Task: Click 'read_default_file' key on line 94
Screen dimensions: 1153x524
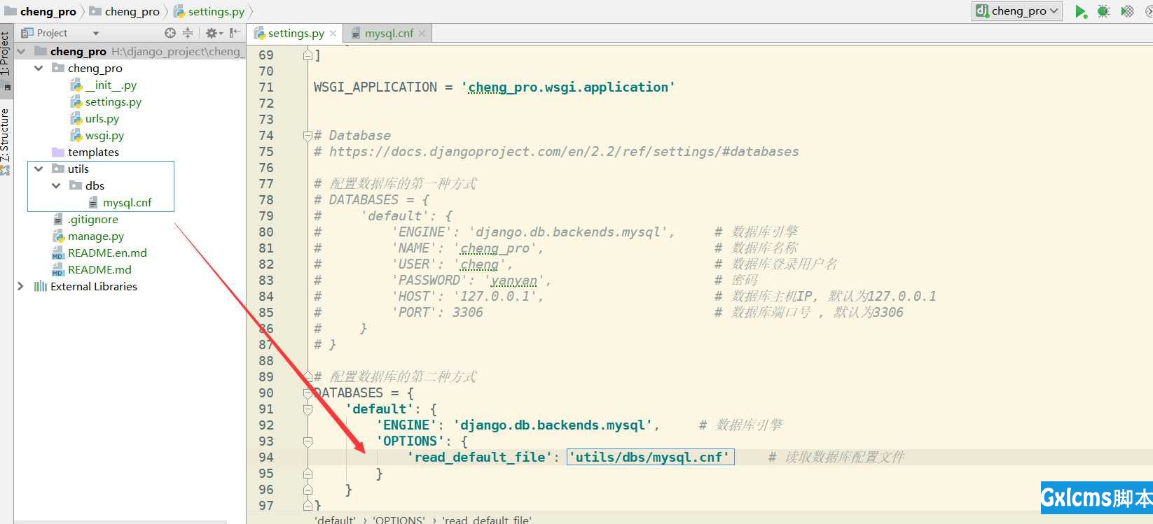Action: click(480, 458)
